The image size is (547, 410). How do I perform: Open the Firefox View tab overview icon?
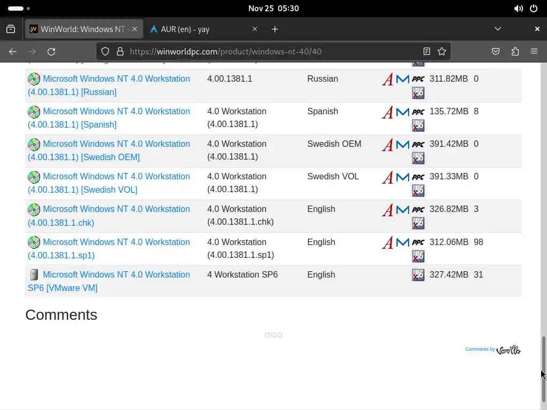coord(11,29)
